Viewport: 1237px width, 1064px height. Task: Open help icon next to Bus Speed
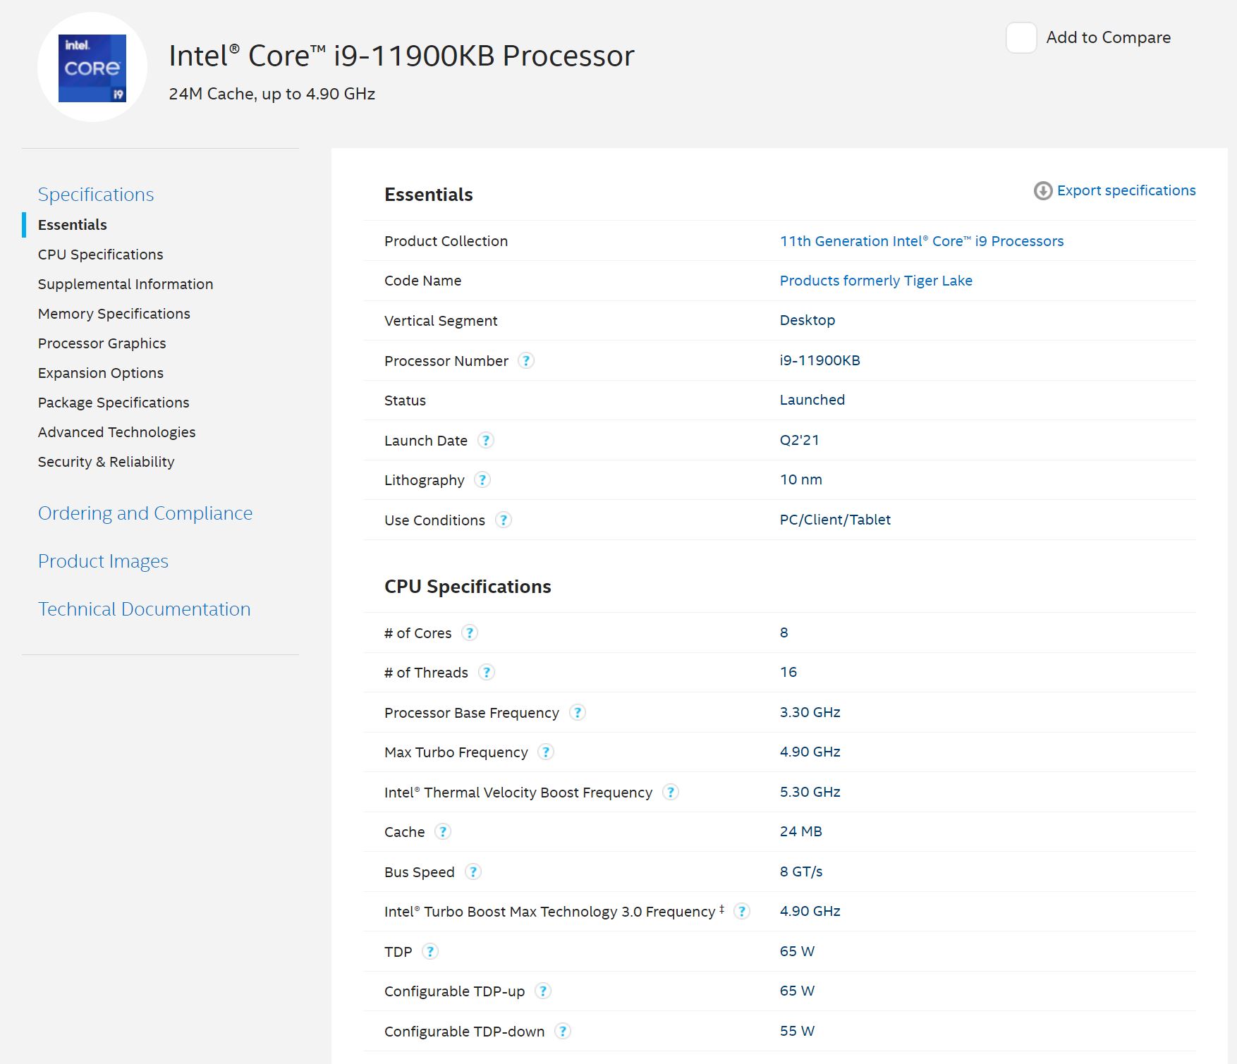tap(473, 872)
